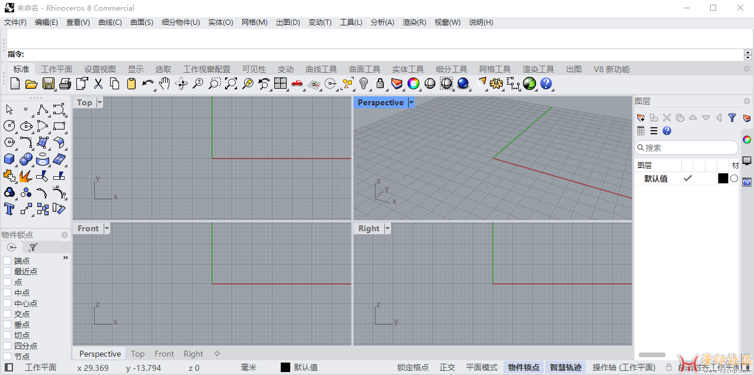Enable the 端点 object snap checkbox
Viewport: 754px width, 375px height.
point(7,261)
